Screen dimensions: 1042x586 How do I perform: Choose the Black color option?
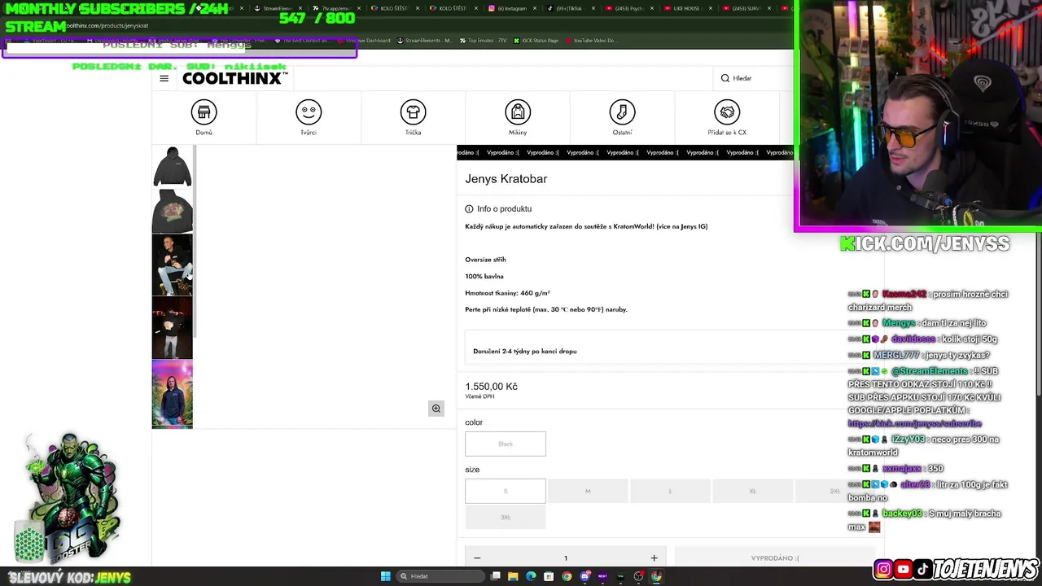click(x=506, y=444)
